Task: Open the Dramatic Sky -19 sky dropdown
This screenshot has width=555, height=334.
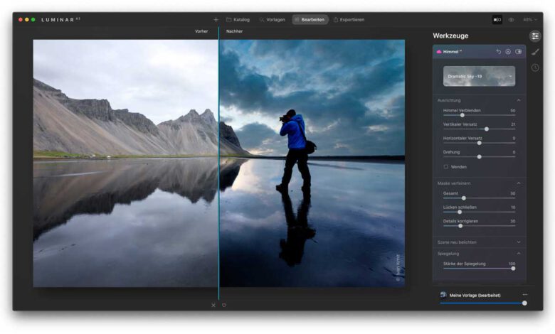Action: pos(479,76)
